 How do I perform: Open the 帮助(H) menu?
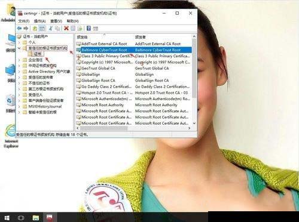[72, 21]
